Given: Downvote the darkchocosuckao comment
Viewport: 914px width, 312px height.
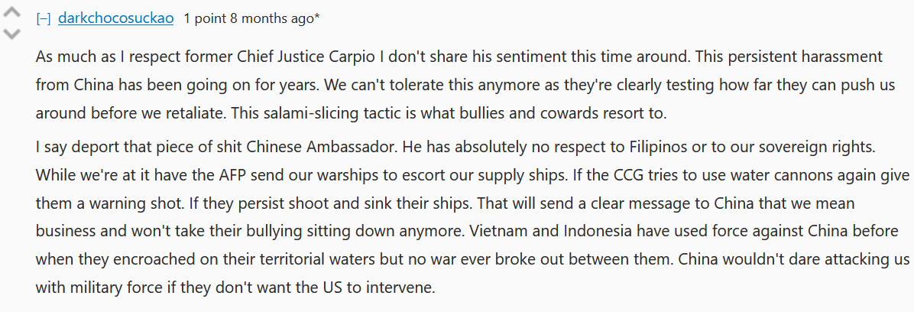Looking at the screenshot, I should click(12, 34).
